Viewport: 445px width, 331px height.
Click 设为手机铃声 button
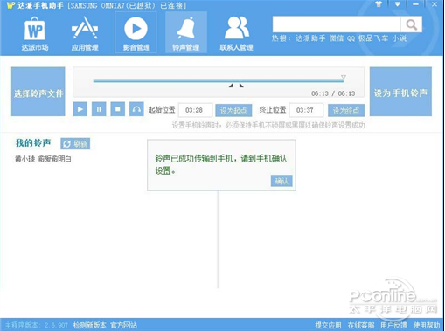400,92
